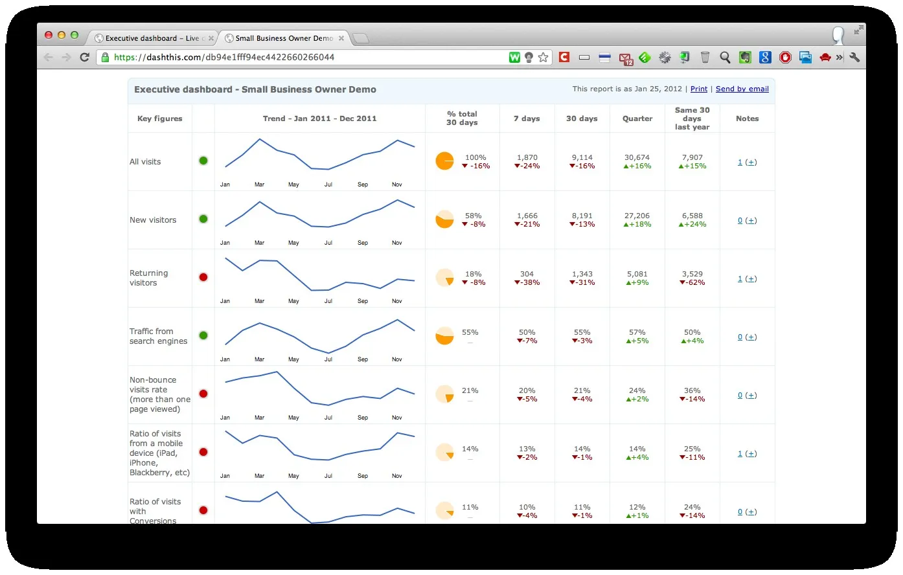Add a note to the All visits row
903x575 pixels.
[751, 163]
